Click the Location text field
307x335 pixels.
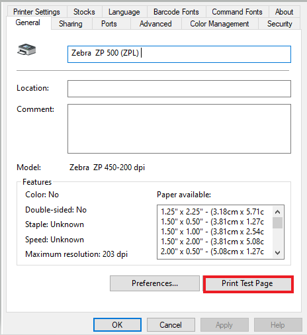point(179,89)
